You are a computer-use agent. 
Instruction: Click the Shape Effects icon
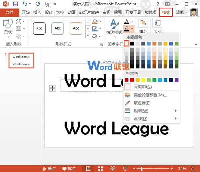click(95, 36)
